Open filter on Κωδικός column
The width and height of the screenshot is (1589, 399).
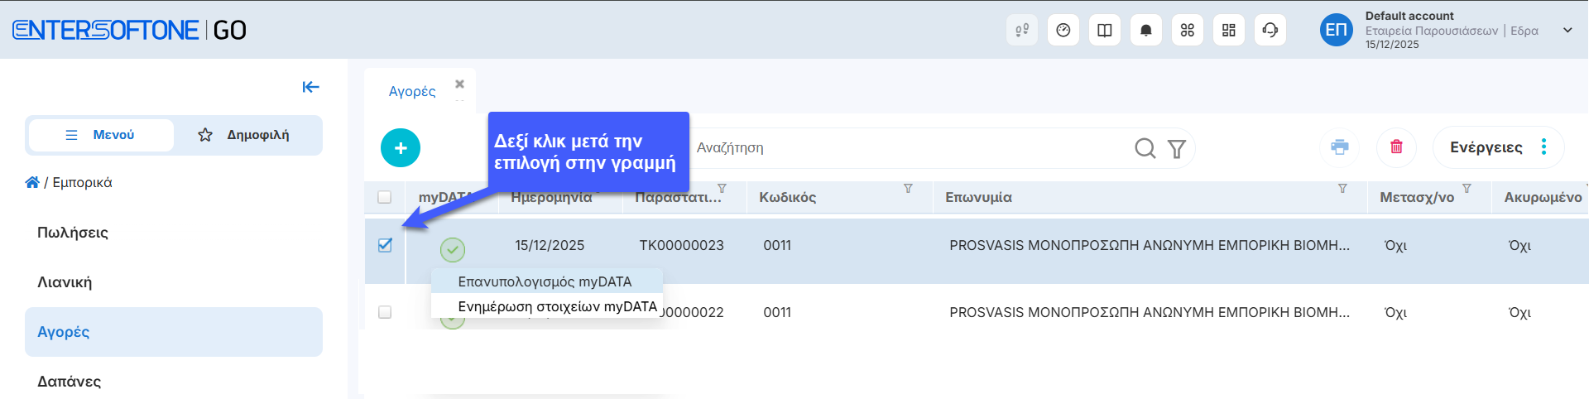[x=908, y=189]
